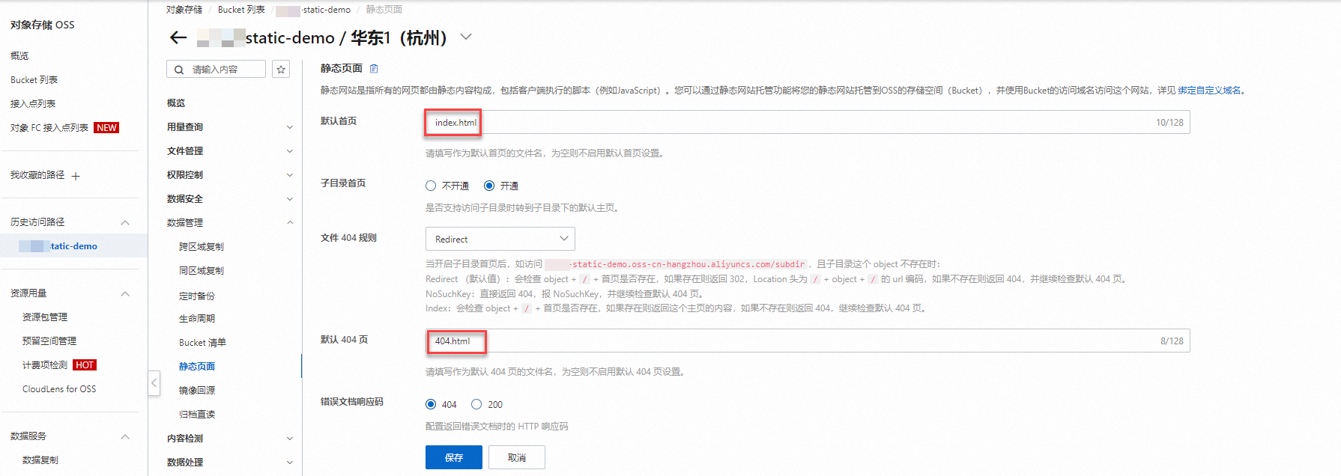Image resolution: width=1341 pixels, height=476 pixels.
Task: Expand the 内容检测 menu section
Action: pos(289,439)
